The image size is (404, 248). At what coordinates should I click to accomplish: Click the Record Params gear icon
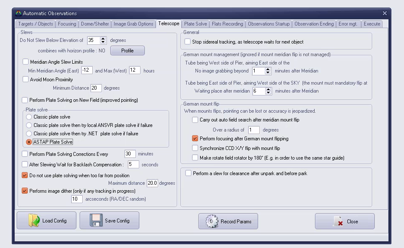coord(212,221)
